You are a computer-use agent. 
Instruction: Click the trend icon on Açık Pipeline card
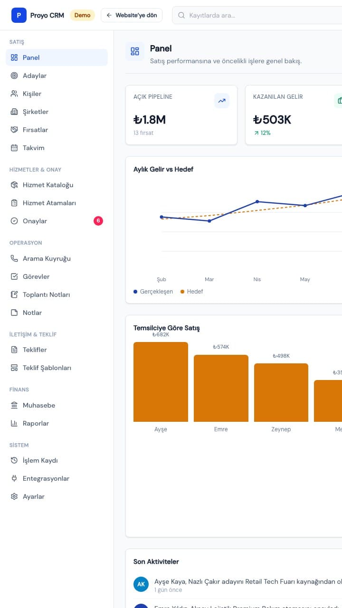[x=222, y=101]
